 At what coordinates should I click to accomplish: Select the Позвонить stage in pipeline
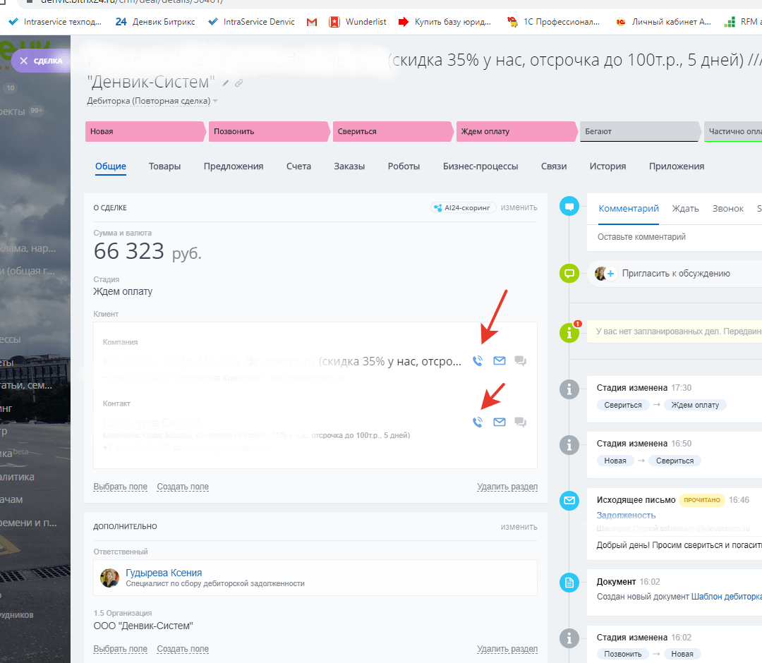click(x=268, y=131)
